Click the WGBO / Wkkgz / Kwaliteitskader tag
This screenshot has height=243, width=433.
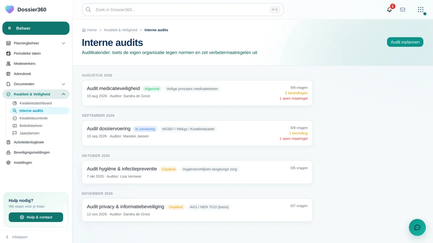coord(188,129)
